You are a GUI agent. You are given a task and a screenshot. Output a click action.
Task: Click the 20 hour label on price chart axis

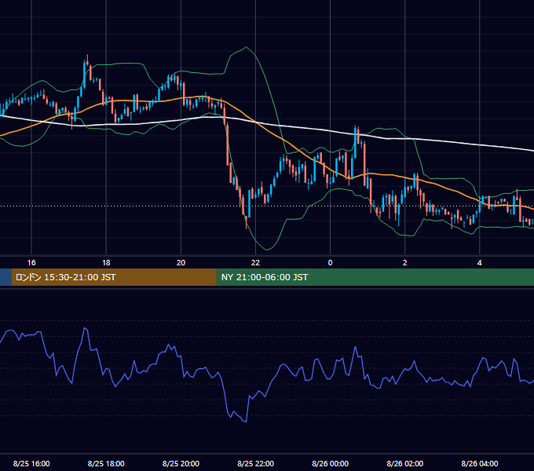click(181, 263)
